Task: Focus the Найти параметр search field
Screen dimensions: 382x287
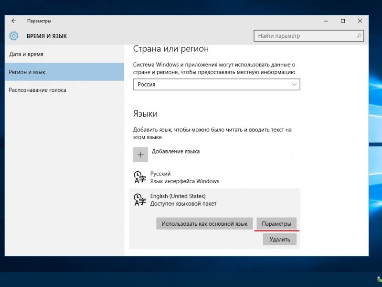Action: [x=308, y=36]
